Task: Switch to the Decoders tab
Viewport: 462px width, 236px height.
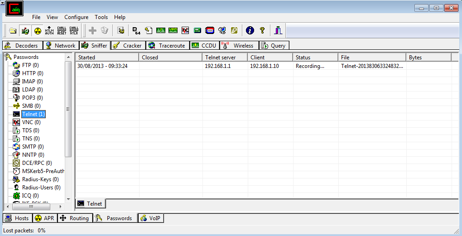Action: click(x=22, y=45)
